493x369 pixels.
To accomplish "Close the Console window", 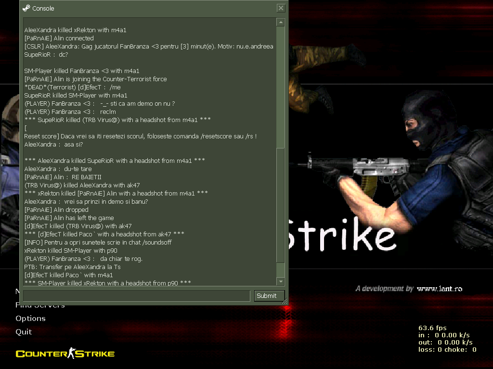I will pos(281,8).
